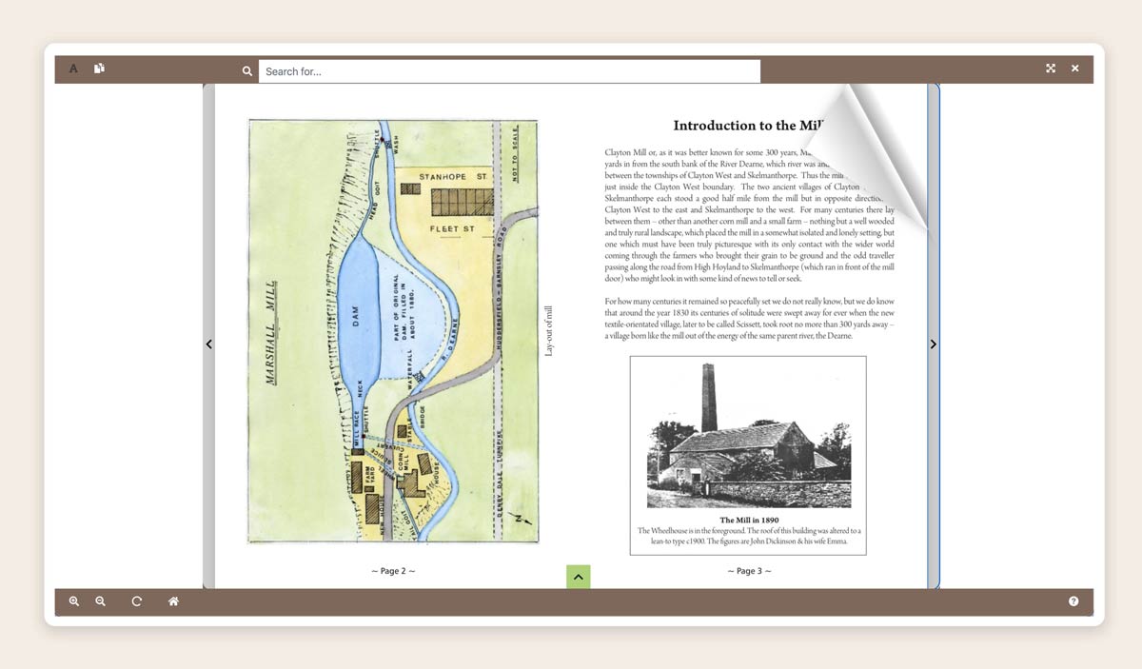Click the rotate/reset circular arrow icon
The height and width of the screenshot is (669, 1142).
tap(137, 601)
